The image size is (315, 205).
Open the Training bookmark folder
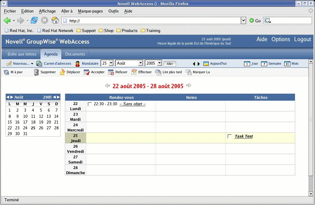click(x=150, y=31)
